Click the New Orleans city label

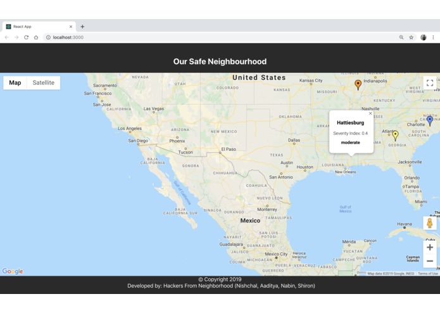tap(346, 172)
